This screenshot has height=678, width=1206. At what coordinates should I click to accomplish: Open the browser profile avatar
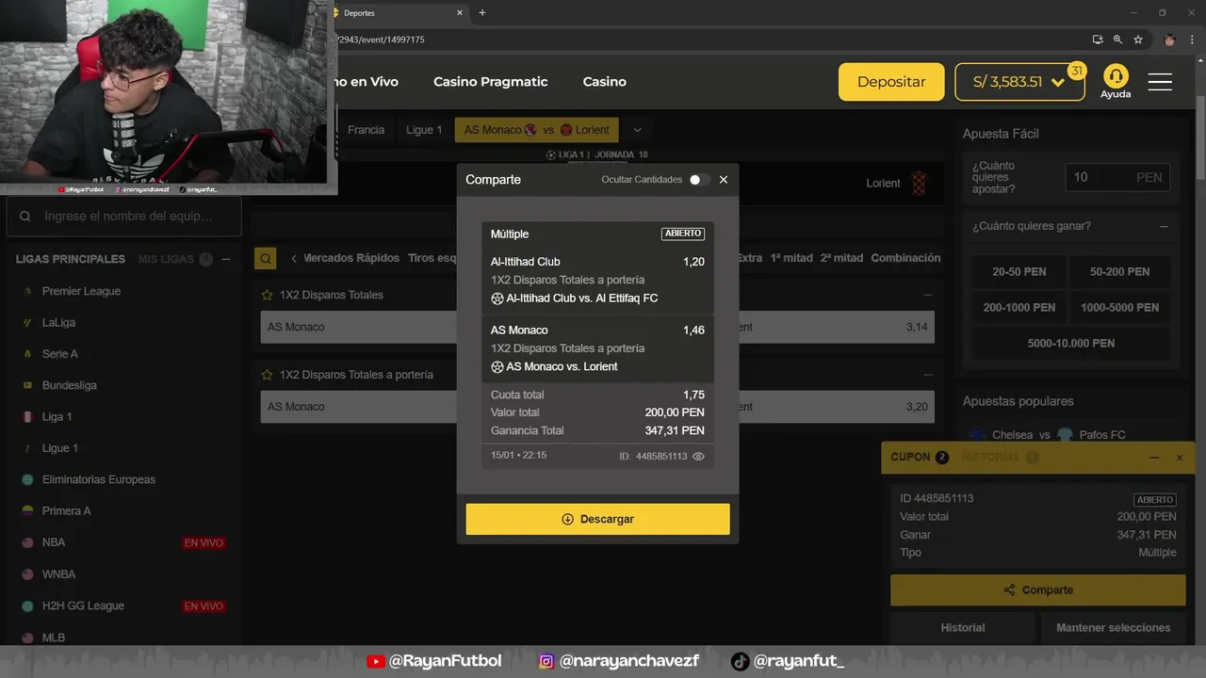(1170, 40)
